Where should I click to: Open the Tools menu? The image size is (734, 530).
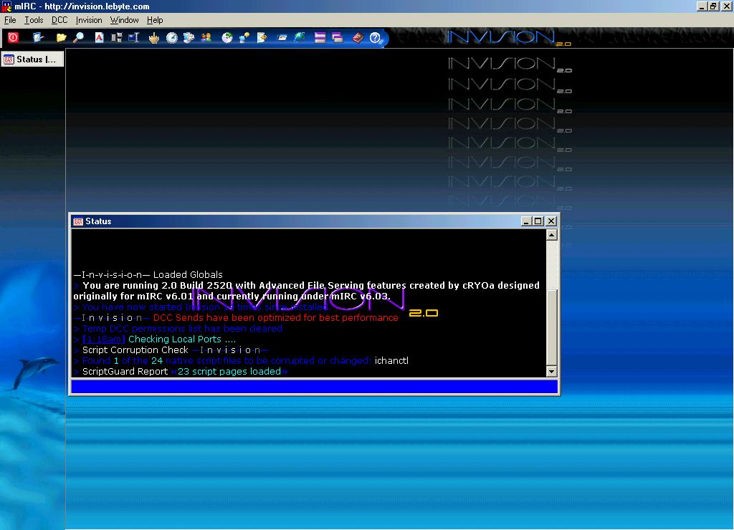[34, 20]
